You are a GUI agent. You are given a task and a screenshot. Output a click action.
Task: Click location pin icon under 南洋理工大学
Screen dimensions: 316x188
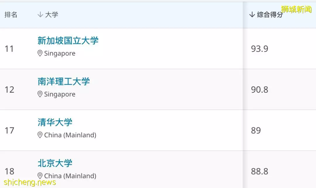(40, 94)
